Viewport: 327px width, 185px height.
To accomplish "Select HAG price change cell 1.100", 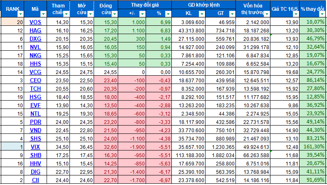I will point(132,30).
